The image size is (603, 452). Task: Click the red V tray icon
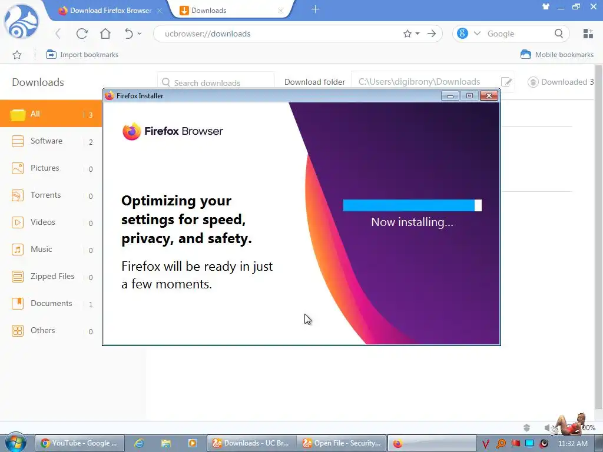tap(486, 444)
